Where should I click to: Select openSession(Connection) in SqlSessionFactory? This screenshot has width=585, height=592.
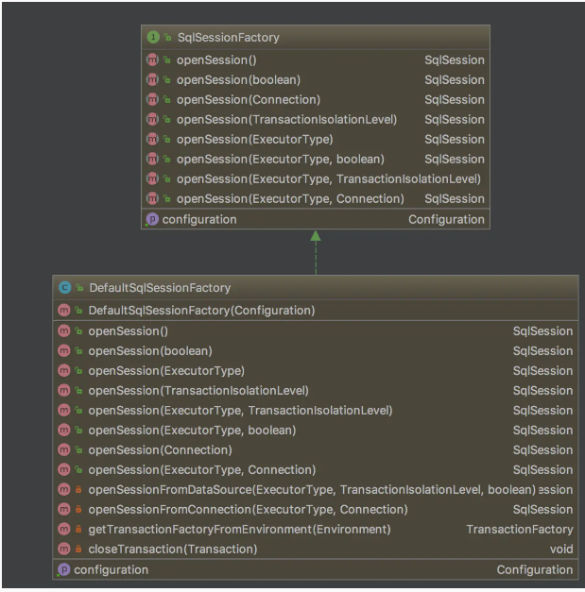pyautogui.click(x=249, y=100)
